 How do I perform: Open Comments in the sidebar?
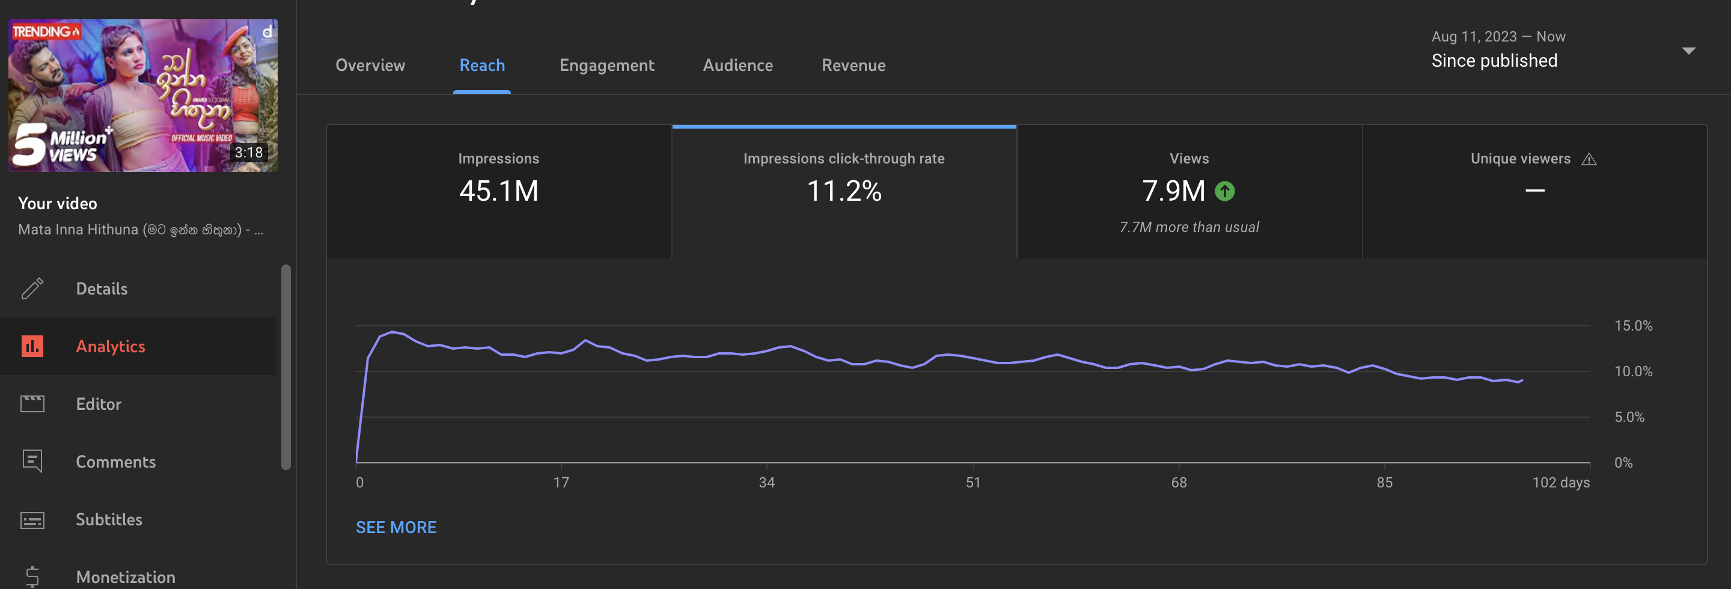[x=138, y=462]
